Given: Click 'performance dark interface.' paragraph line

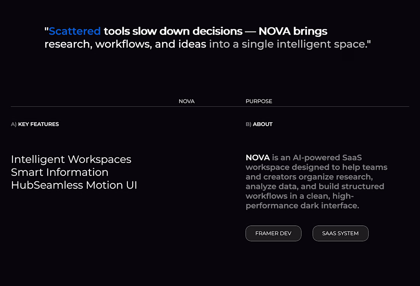Looking at the screenshot, I should click(x=302, y=206).
